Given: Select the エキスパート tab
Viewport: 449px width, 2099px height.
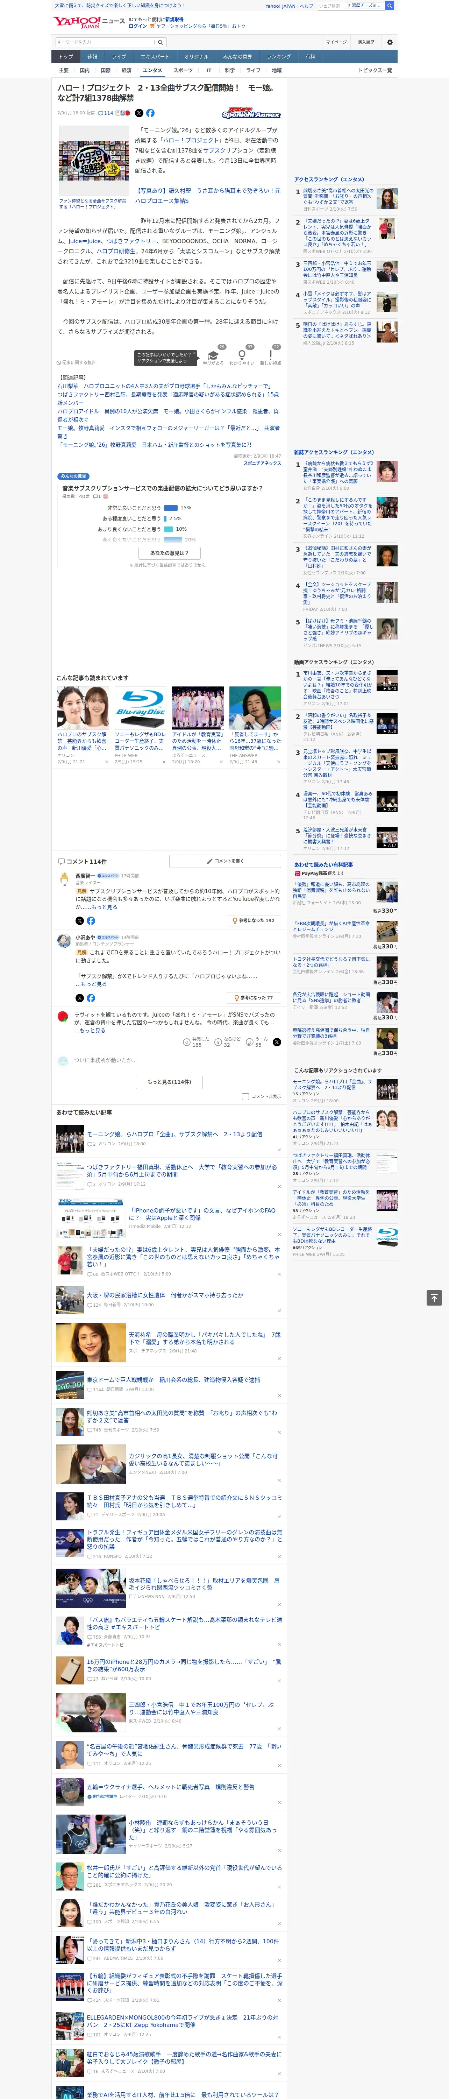Looking at the screenshot, I should tap(155, 56).
